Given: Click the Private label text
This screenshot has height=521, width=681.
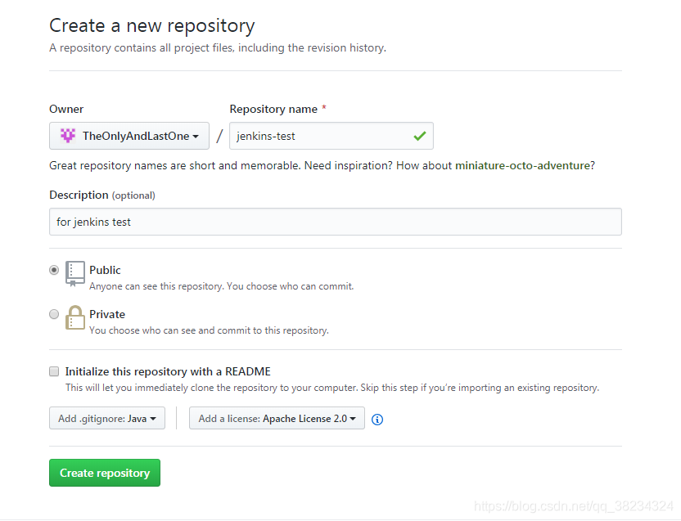Looking at the screenshot, I should tap(107, 314).
